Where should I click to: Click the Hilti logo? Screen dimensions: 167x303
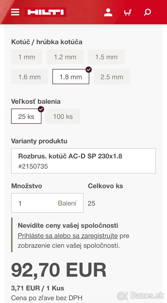click(x=46, y=12)
